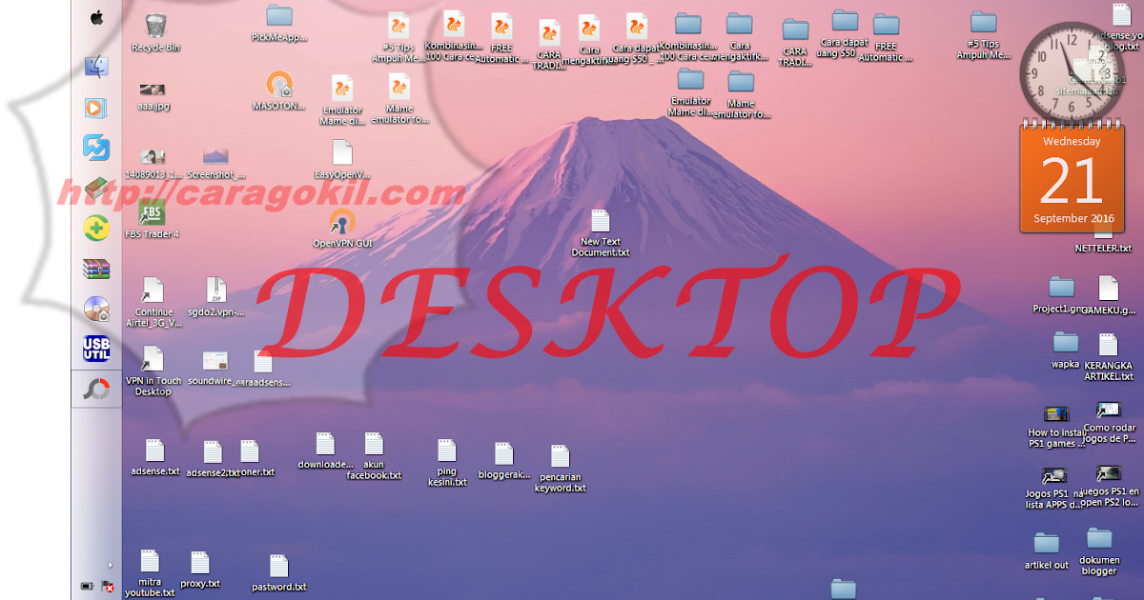Open the PickMeApp folder
Image resolution: width=1144 pixels, height=600 pixels.
point(277,19)
